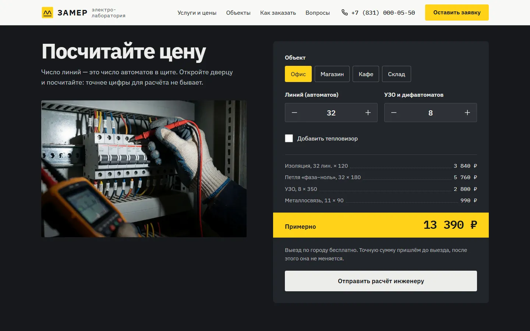
Task: Choose Кафе as the object
Action: click(366, 74)
